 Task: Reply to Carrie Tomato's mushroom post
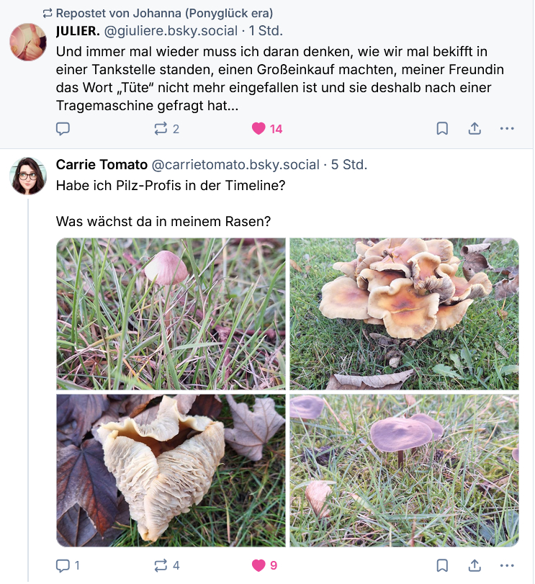click(63, 566)
